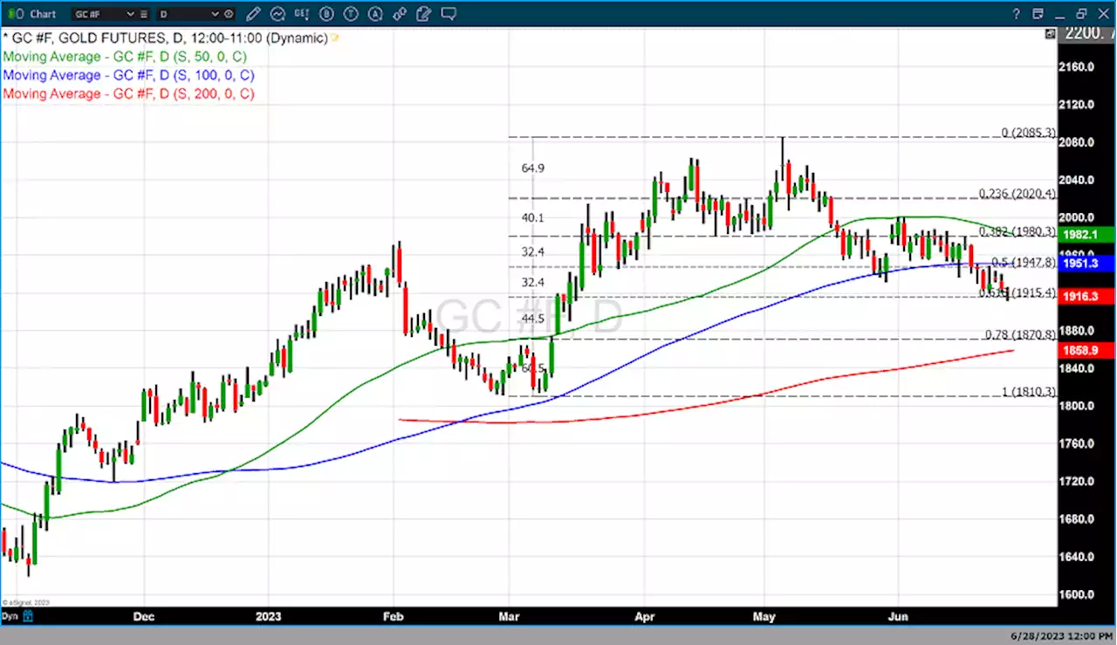Click the edit note icon in toolbar
The height and width of the screenshot is (645, 1117).
424,14
